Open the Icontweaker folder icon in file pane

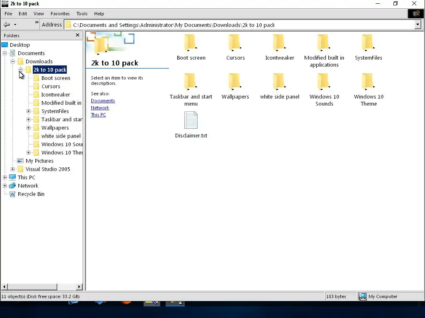pos(279,43)
